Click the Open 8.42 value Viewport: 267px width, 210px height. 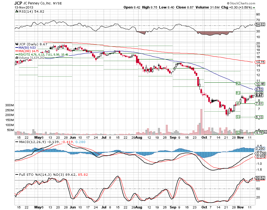[x=132, y=7]
